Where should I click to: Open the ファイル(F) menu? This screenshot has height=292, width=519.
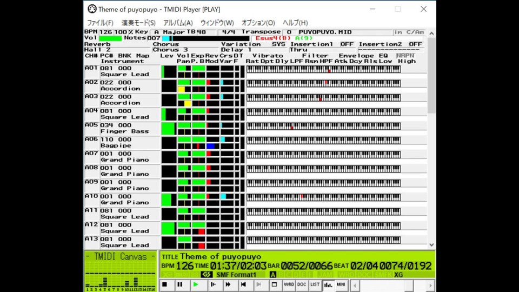[x=100, y=23]
